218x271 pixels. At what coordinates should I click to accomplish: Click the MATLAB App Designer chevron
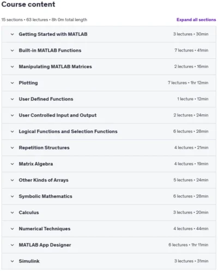pyautogui.click(x=12, y=245)
